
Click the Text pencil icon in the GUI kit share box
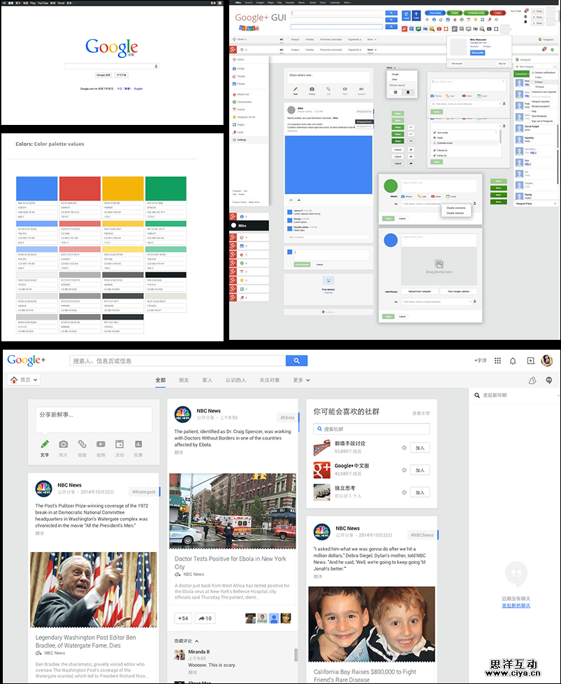pos(295,89)
